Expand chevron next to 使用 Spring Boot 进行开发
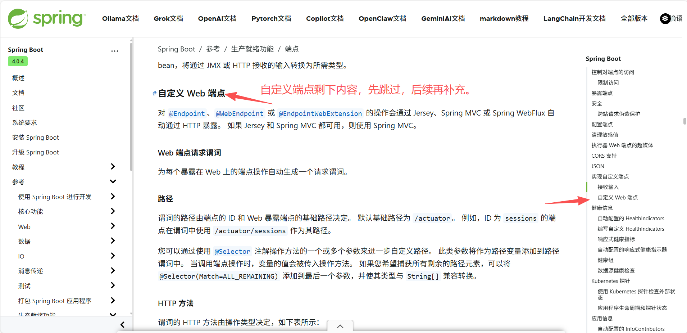The height and width of the screenshot is (333, 687). click(x=113, y=196)
